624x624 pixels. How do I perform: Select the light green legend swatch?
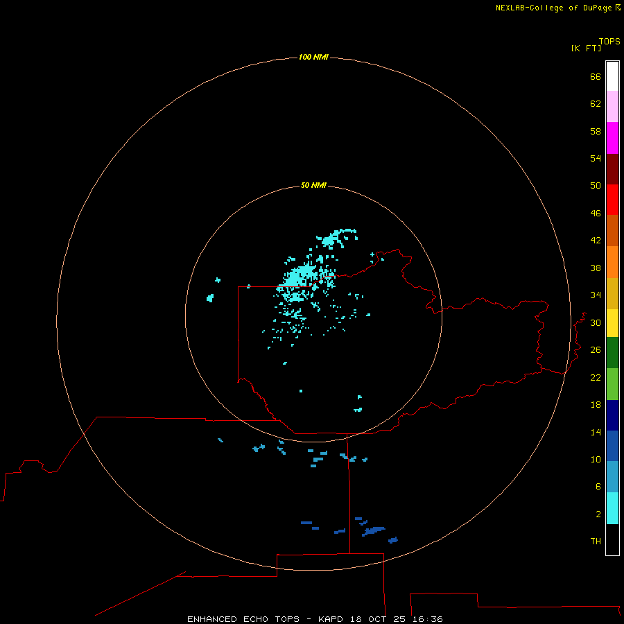click(x=612, y=384)
